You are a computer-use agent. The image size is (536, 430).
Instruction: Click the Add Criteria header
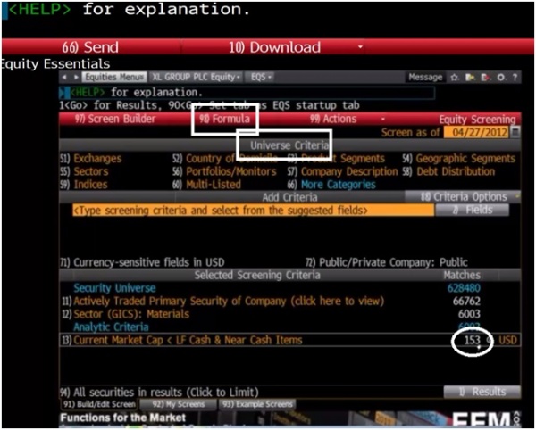[289, 197]
